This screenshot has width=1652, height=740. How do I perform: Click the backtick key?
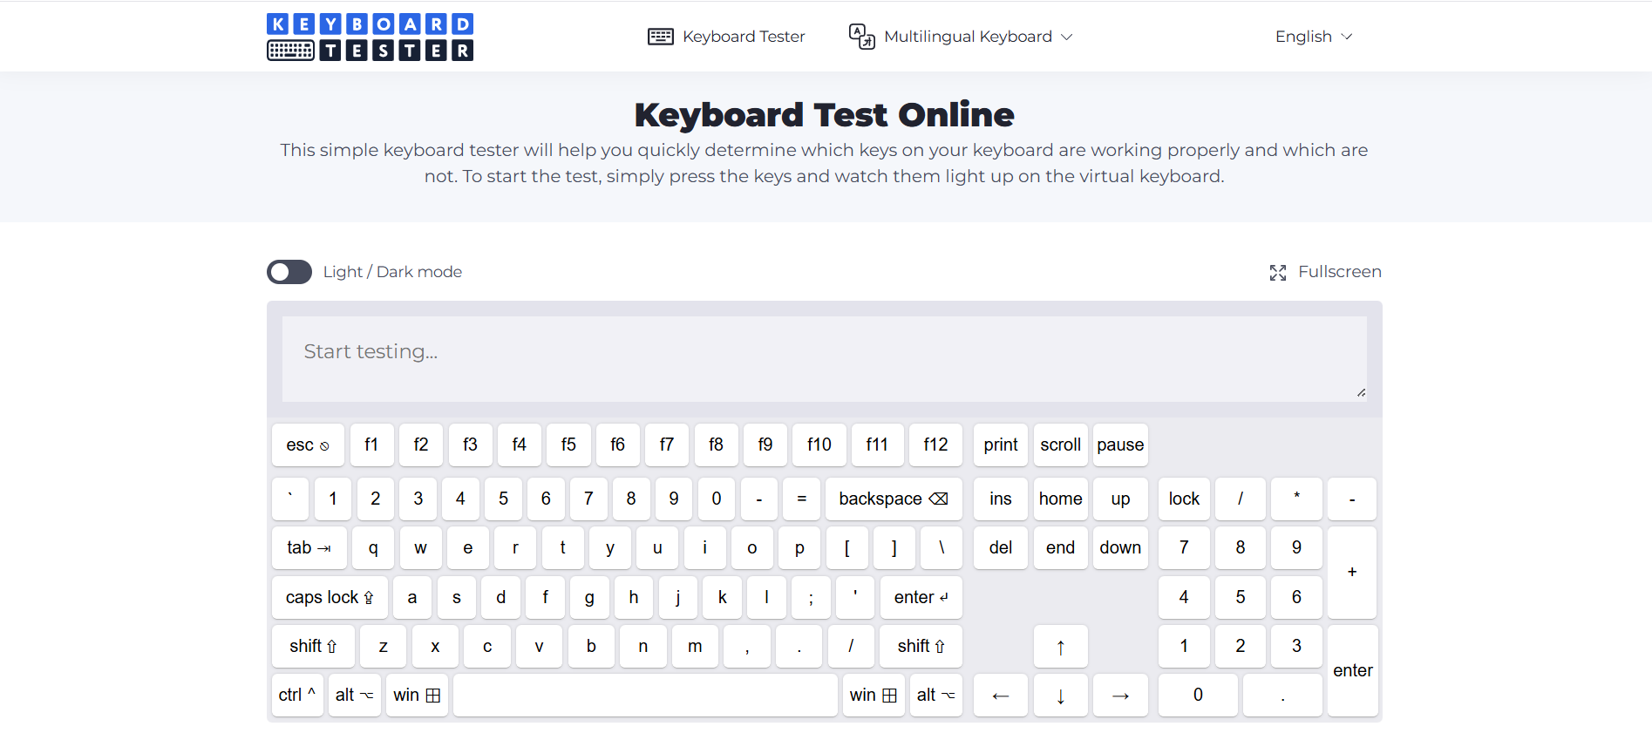pyautogui.click(x=290, y=499)
